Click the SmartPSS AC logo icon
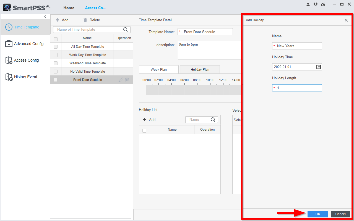354x221 pixels. tap(7, 7)
